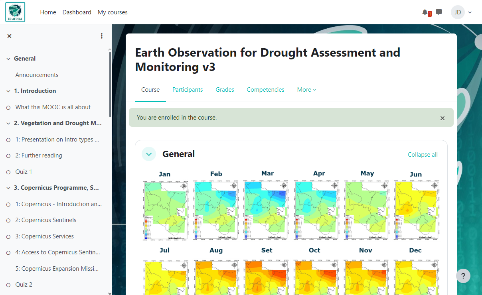The height and width of the screenshot is (295, 482).
Task: Select the Course tab
Action: pyautogui.click(x=150, y=90)
